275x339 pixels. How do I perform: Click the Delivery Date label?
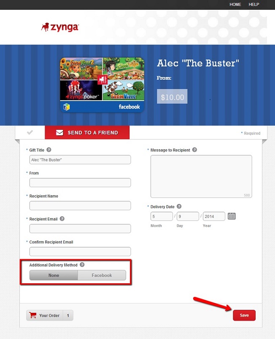(x=162, y=207)
